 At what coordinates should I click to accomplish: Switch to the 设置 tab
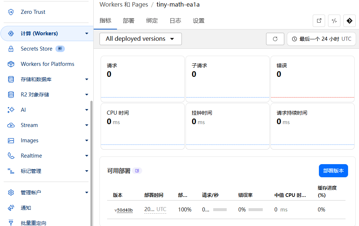click(199, 21)
